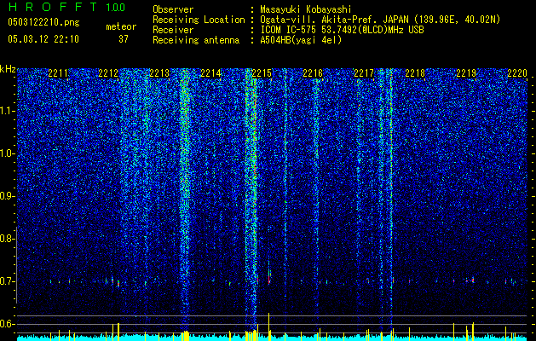
Task: Click the 1.1 kHz axis label
Action: click(8, 111)
